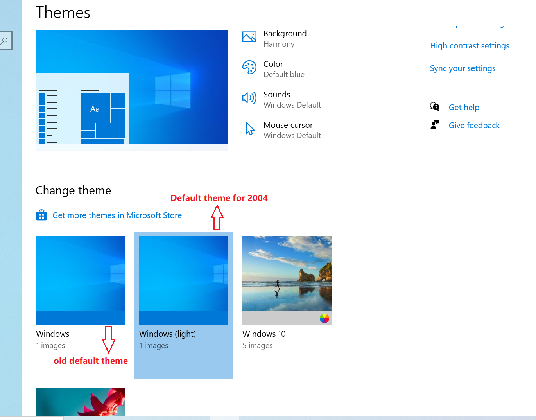Click the Give feedback link
536x420 pixels.
[x=474, y=125]
